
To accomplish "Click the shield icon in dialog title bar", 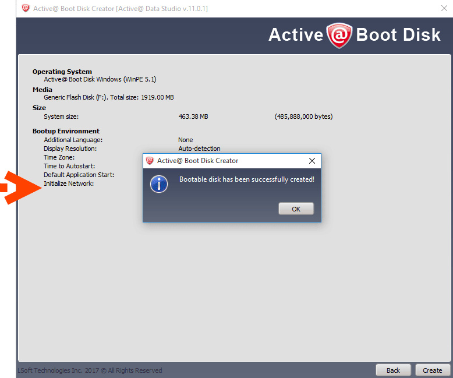I will point(150,161).
